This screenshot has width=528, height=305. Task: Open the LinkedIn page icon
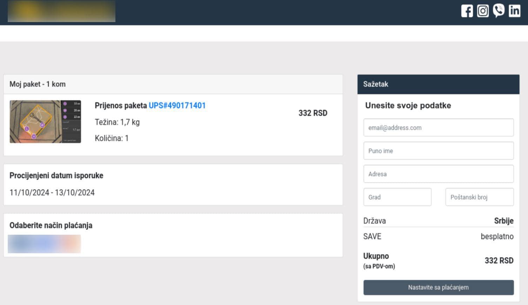[x=514, y=11]
